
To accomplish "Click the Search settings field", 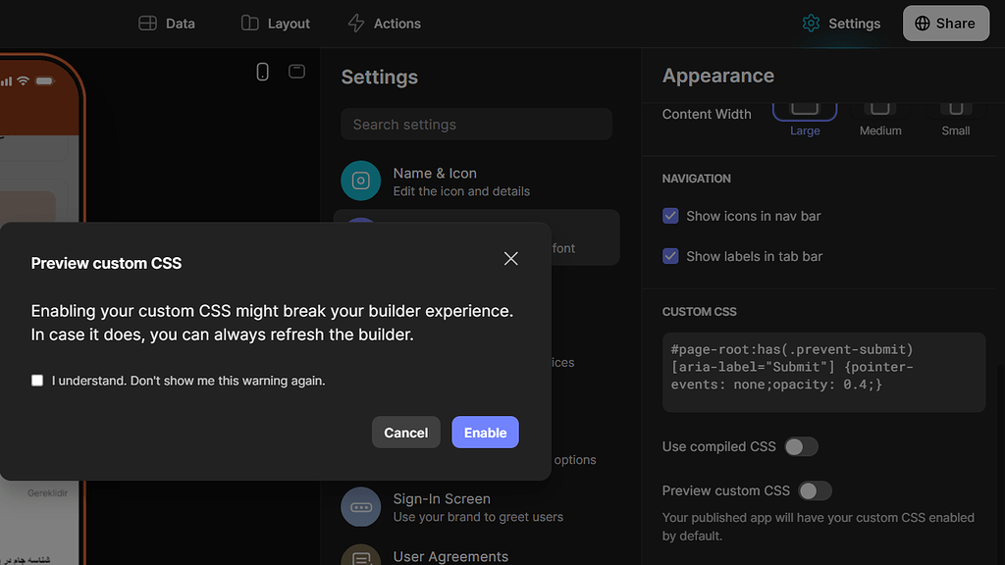I will 476,124.
